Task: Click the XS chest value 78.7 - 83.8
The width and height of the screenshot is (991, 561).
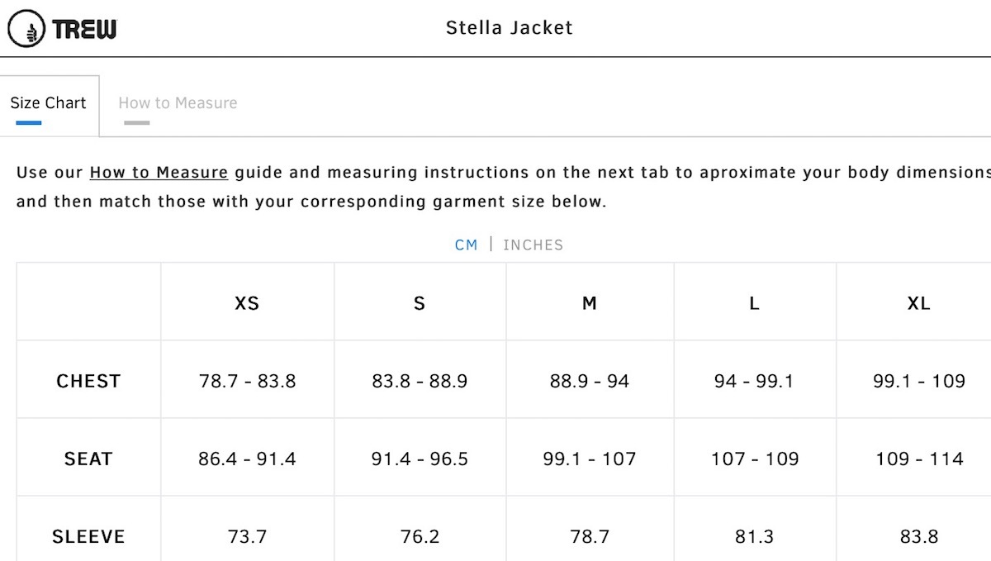Action: click(x=247, y=381)
